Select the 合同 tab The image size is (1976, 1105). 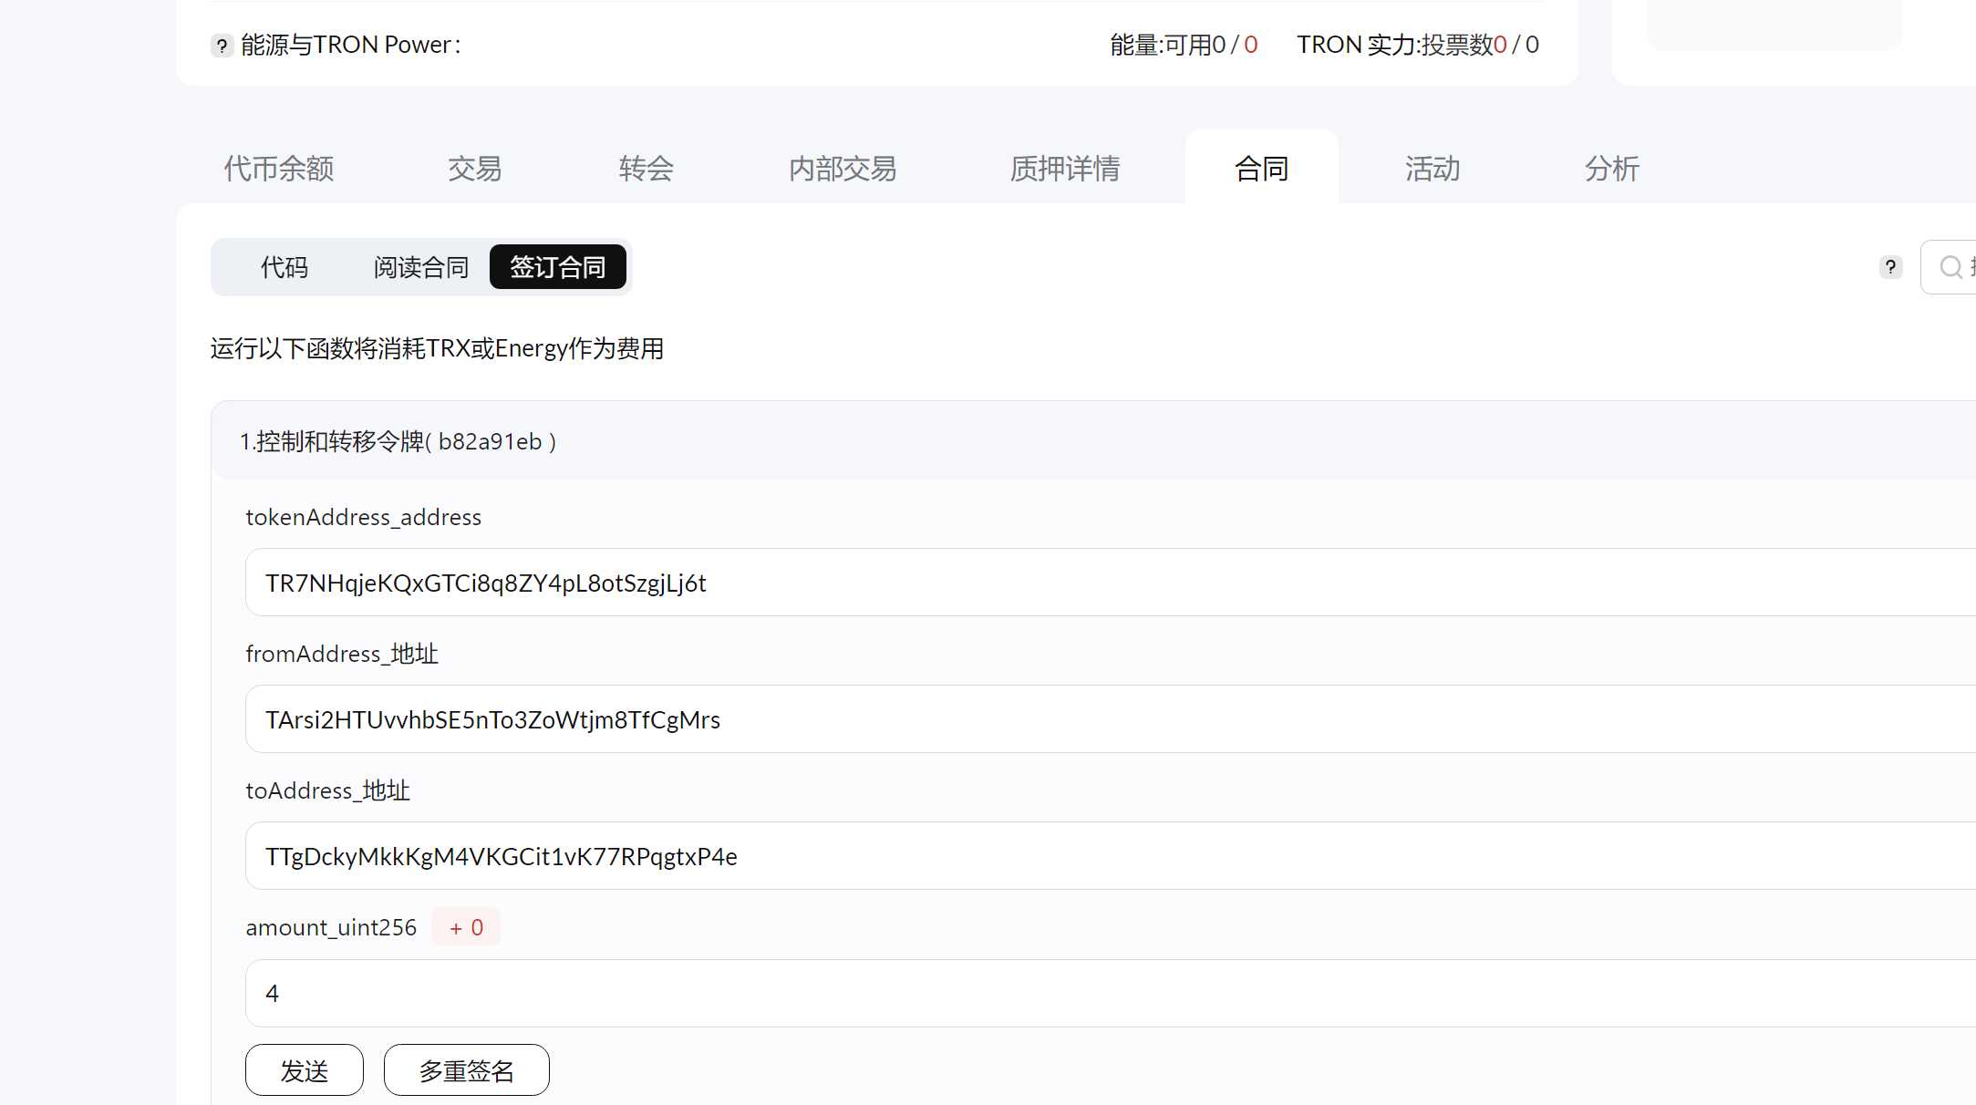[1261, 169]
